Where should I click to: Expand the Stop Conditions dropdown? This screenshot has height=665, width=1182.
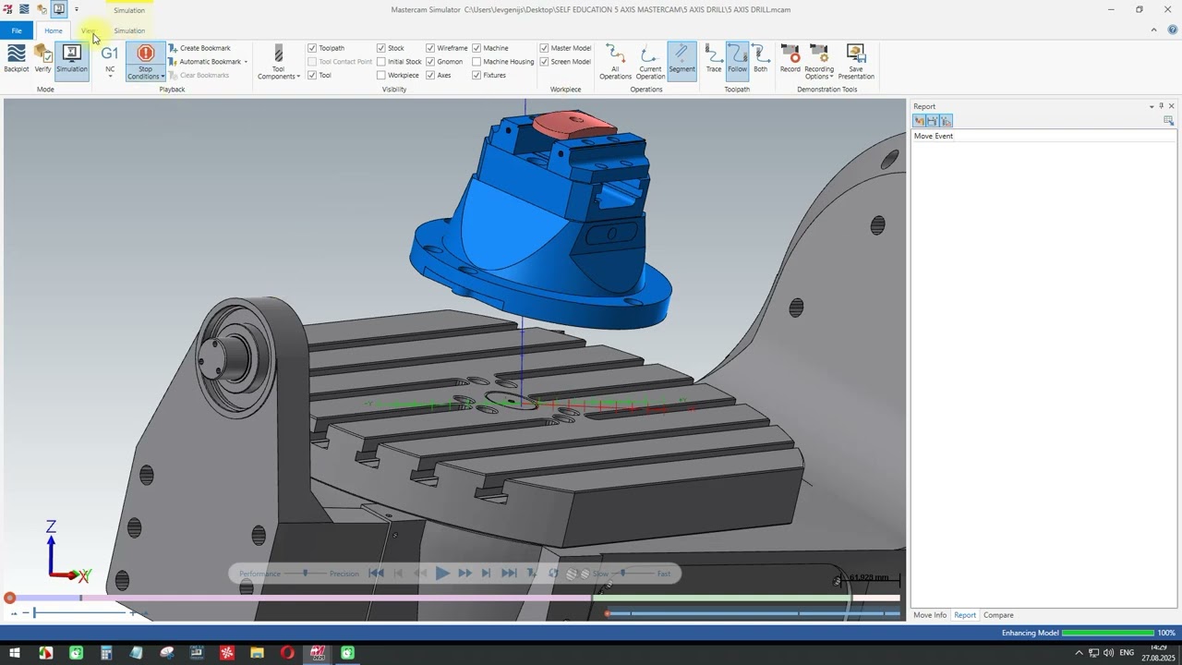coord(146,63)
